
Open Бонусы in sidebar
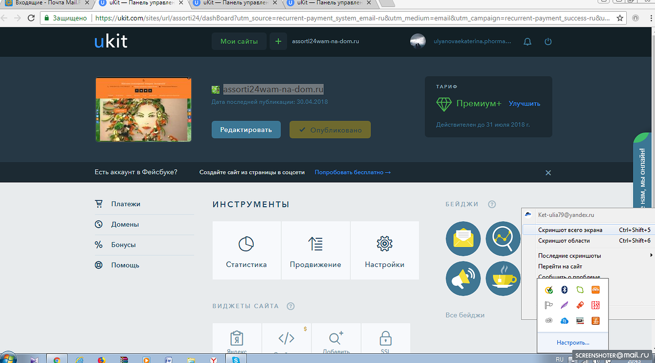(123, 245)
